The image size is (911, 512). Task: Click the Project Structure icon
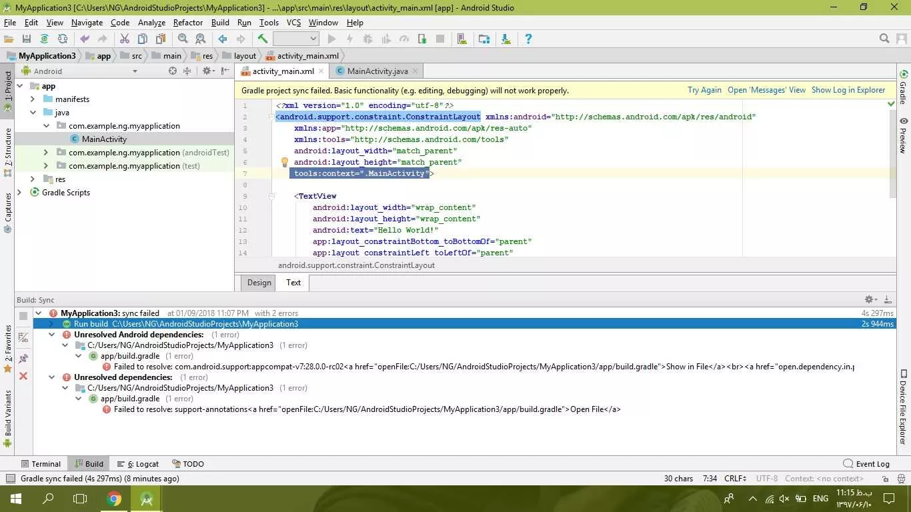click(x=484, y=39)
